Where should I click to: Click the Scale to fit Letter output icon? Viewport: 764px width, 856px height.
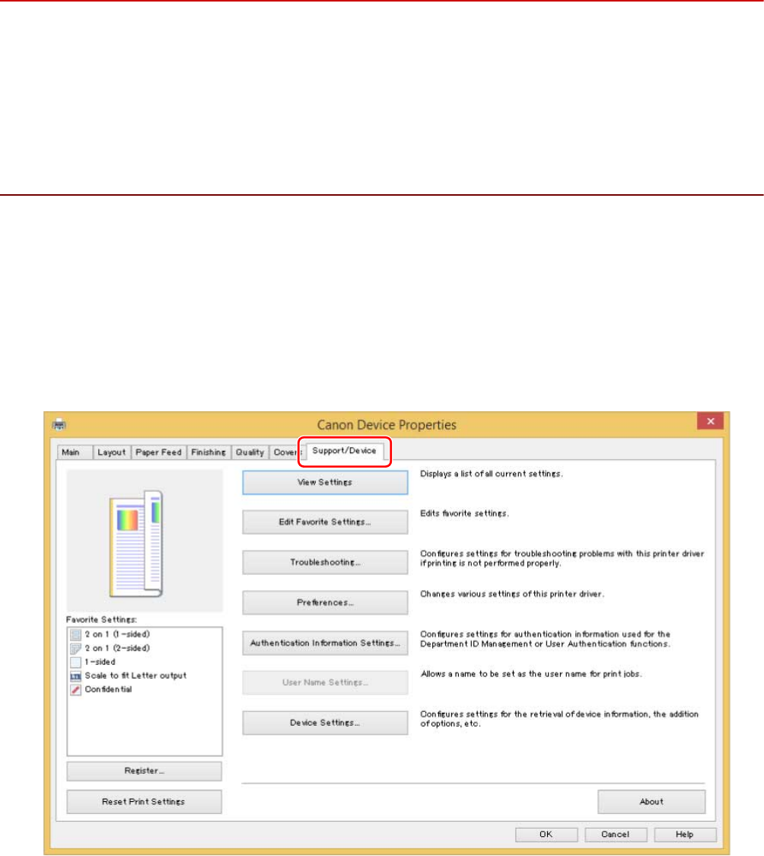pyautogui.click(x=76, y=676)
